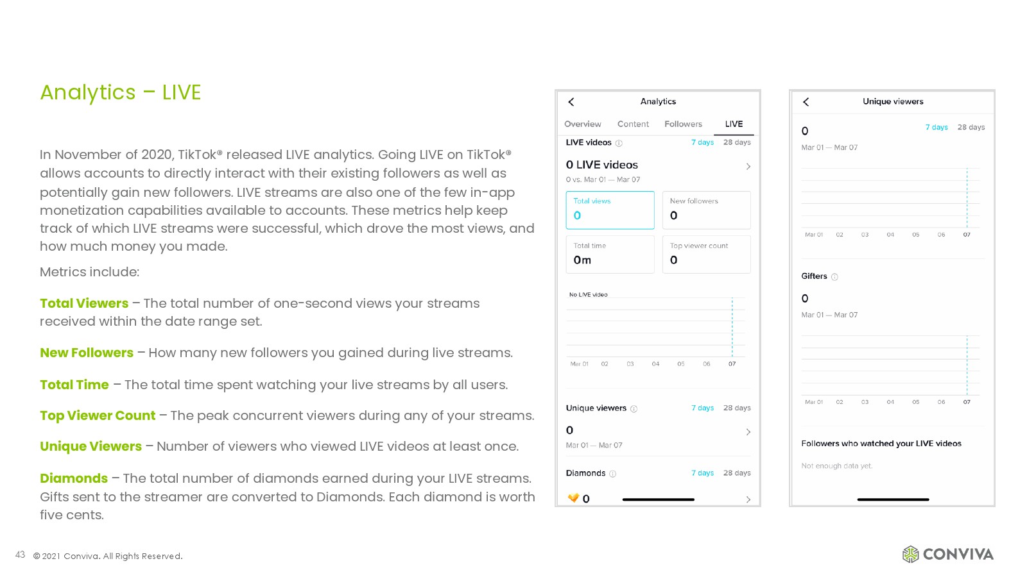Viewport: 1027px width, 577px height.
Task: Expand the 0 LIVE videos chevron
Action: (748, 167)
